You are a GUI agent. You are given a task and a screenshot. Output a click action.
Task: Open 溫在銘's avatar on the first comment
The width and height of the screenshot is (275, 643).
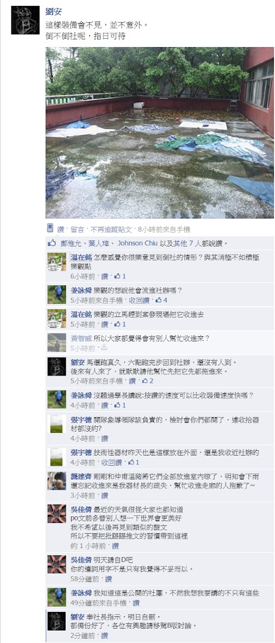pos(57,261)
